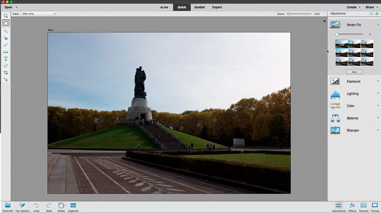Toggle the Photo Bin
Viewport: 381px width, 213px height.
pyautogui.click(x=8, y=207)
